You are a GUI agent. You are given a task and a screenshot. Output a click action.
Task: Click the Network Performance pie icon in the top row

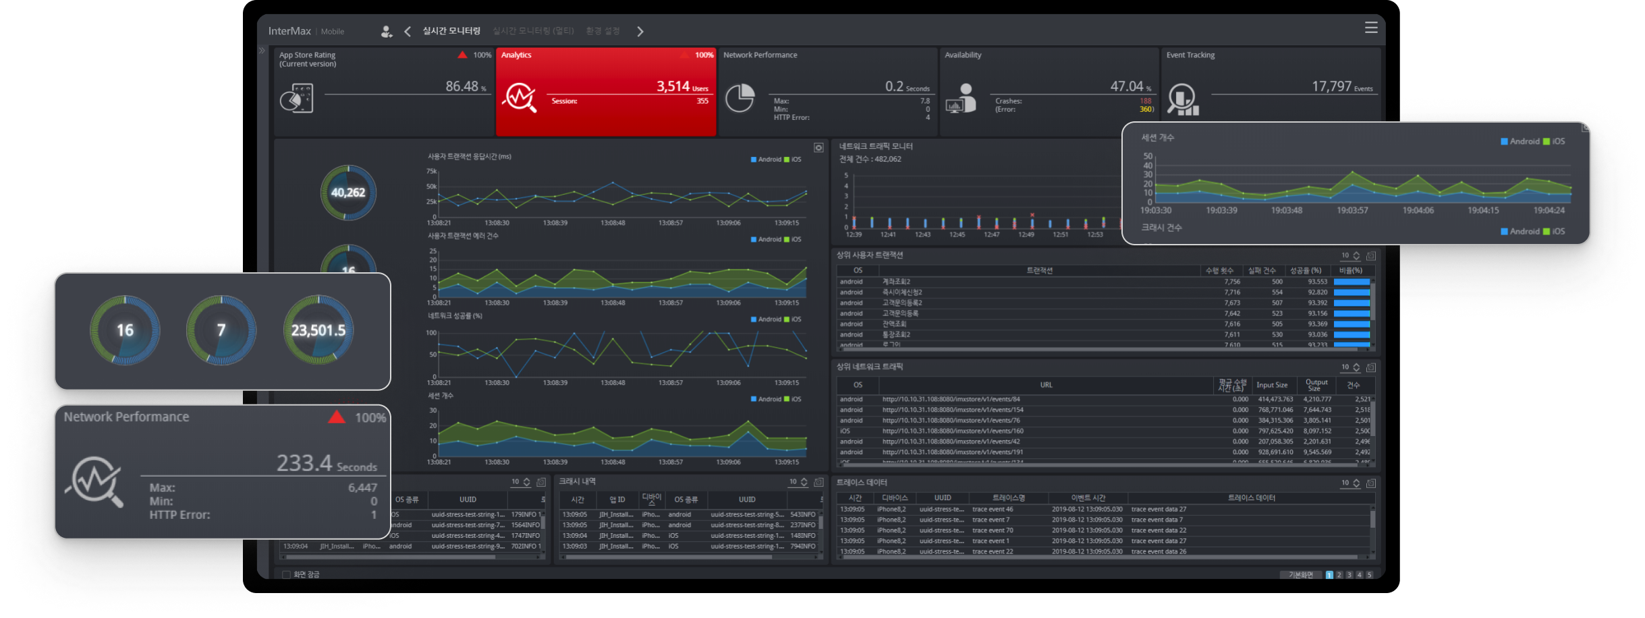740,98
